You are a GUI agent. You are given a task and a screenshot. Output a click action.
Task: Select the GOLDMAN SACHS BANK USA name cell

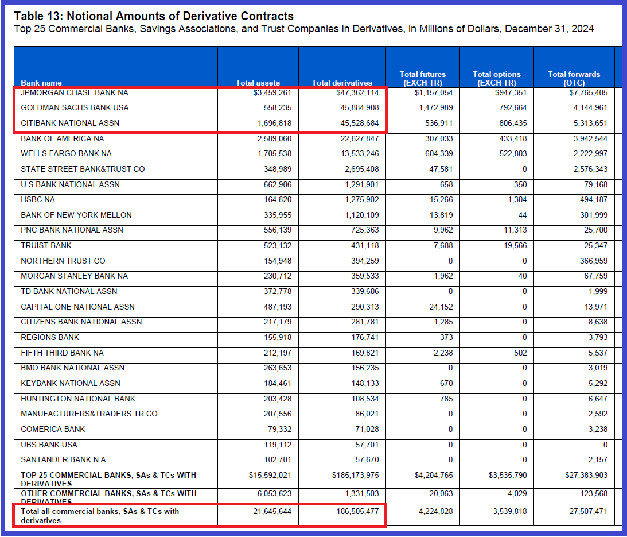(x=75, y=108)
